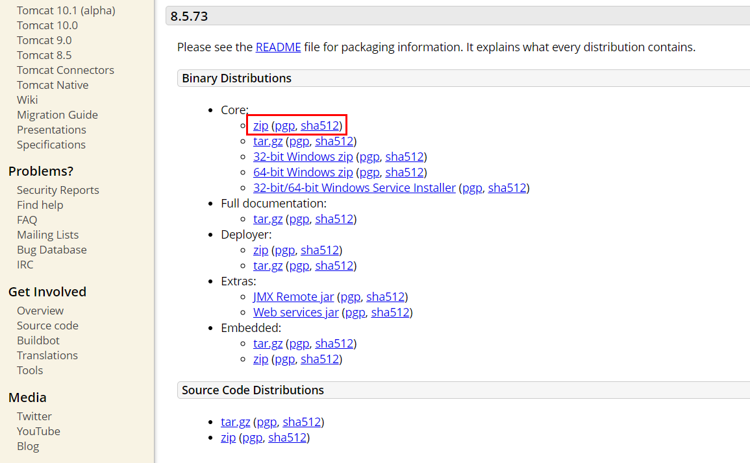Open the Blog link under Media
750x463 pixels.
click(28, 445)
